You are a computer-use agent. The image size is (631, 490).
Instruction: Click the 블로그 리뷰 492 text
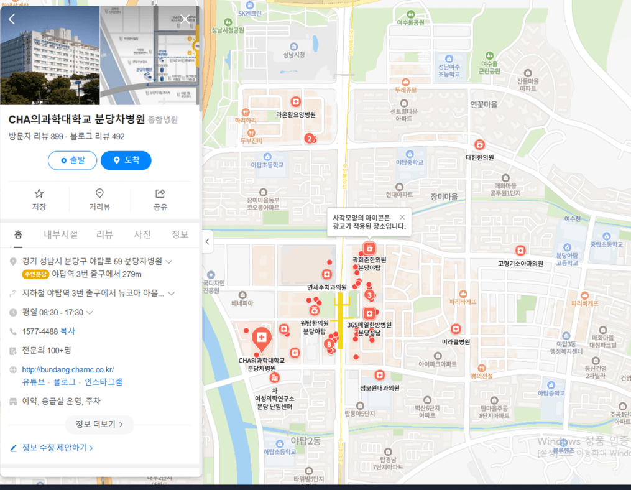[x=98, y=137]
